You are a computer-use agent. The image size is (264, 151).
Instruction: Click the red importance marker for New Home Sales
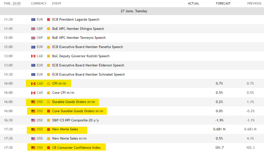coord(48,129)
